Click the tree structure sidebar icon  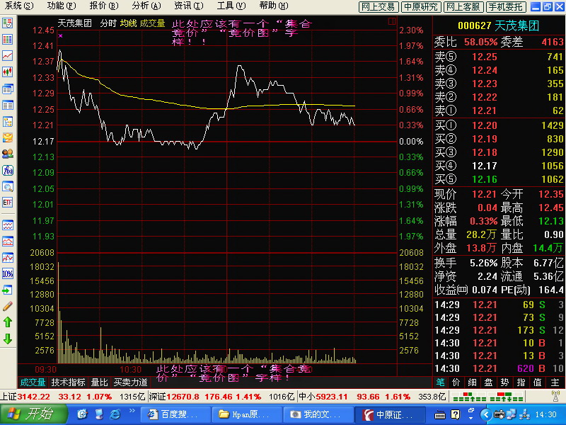(8, 121)
